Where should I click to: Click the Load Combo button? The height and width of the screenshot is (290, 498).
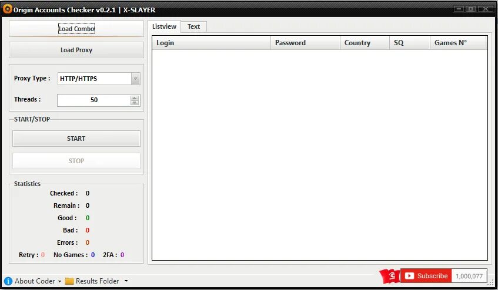(x=76, y=29)
